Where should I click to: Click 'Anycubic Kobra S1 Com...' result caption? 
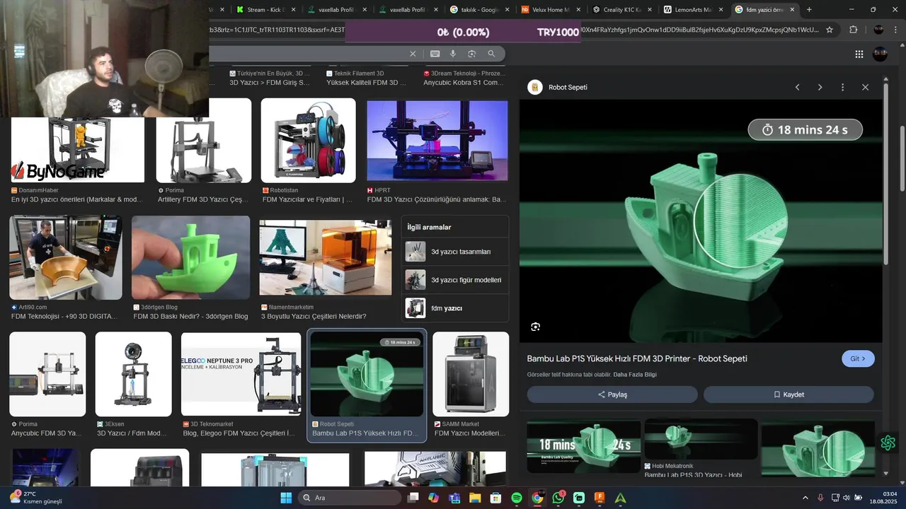(464, 83)
